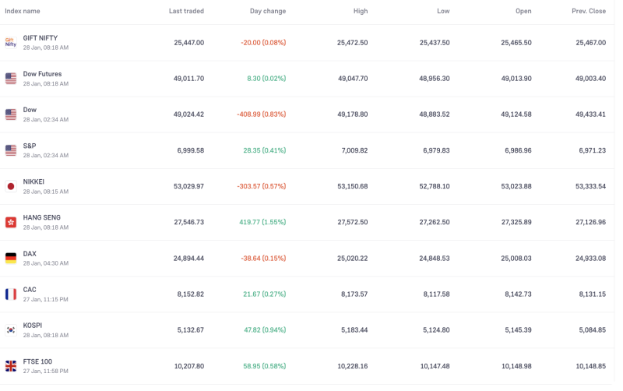
Task: Click the GIFT NIFTY logo icon
Action: (x=11, y=42)
